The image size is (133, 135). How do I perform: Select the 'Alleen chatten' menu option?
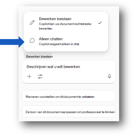(x=66, y=41)
